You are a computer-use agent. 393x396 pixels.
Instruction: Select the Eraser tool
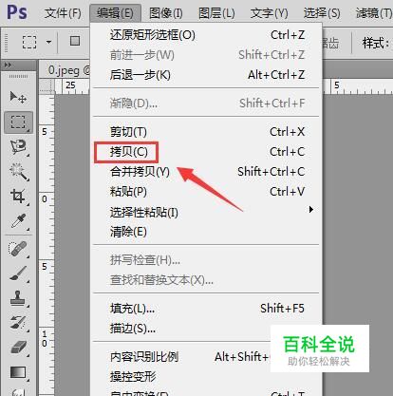pyautogui.click(x=18, y=348)
